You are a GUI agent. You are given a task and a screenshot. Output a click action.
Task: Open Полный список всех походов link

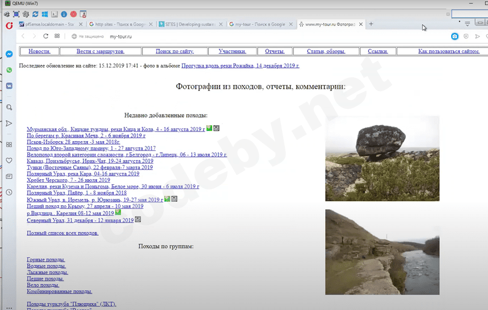(x=62, y=233)
